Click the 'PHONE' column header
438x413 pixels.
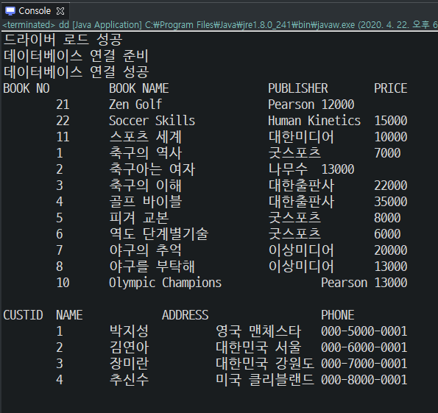click(337, 315)
